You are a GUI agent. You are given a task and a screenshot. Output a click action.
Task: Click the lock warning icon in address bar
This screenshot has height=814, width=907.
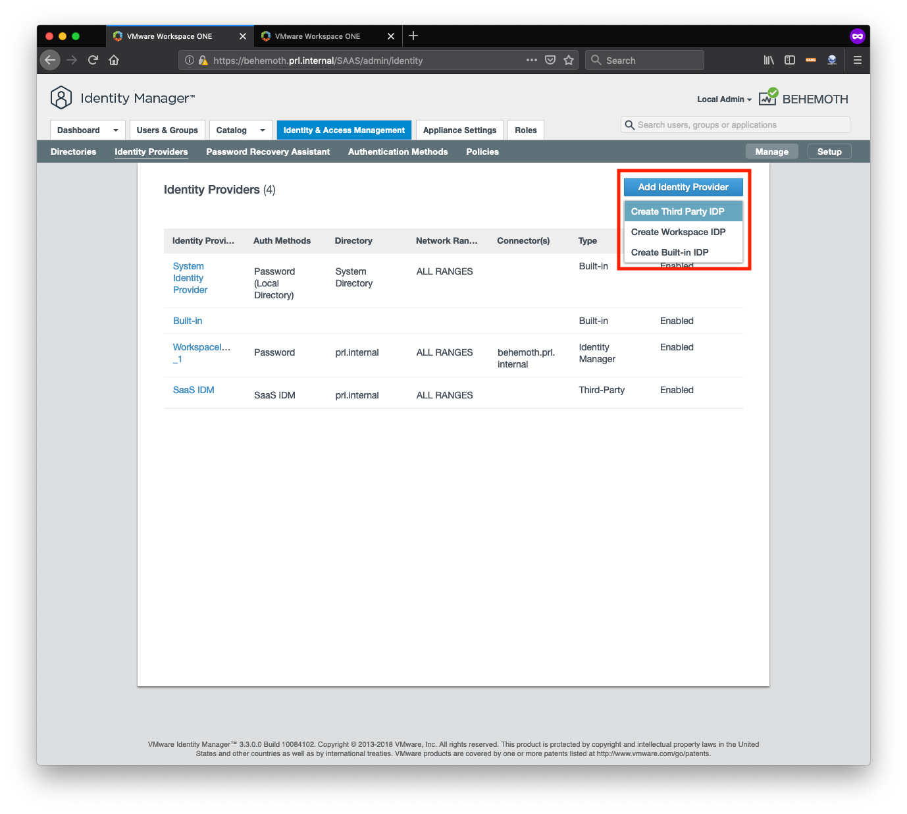pos(203,60)
